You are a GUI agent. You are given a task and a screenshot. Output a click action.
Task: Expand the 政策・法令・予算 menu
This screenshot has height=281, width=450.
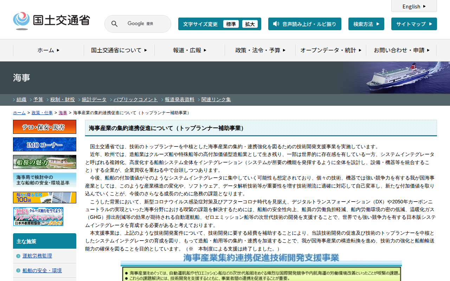(x=260, y=50)
